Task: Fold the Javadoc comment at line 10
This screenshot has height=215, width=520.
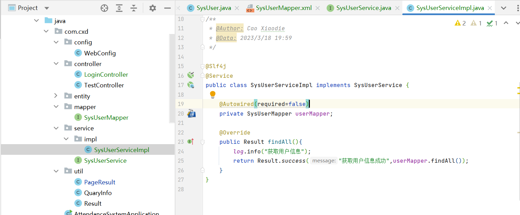Action: click(x=203, y=19)
